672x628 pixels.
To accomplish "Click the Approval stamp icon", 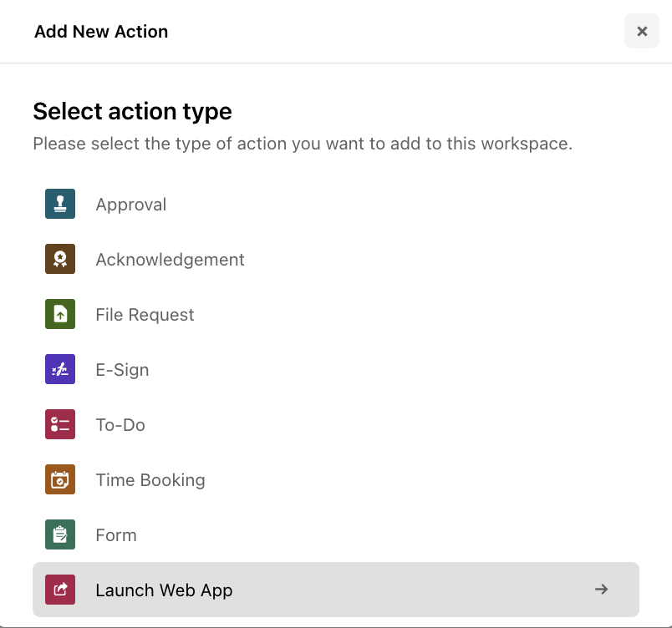I will tap(60, 204).
